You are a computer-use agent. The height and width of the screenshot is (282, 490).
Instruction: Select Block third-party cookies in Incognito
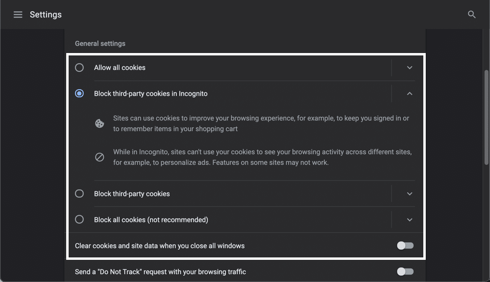tap(79, 93)
